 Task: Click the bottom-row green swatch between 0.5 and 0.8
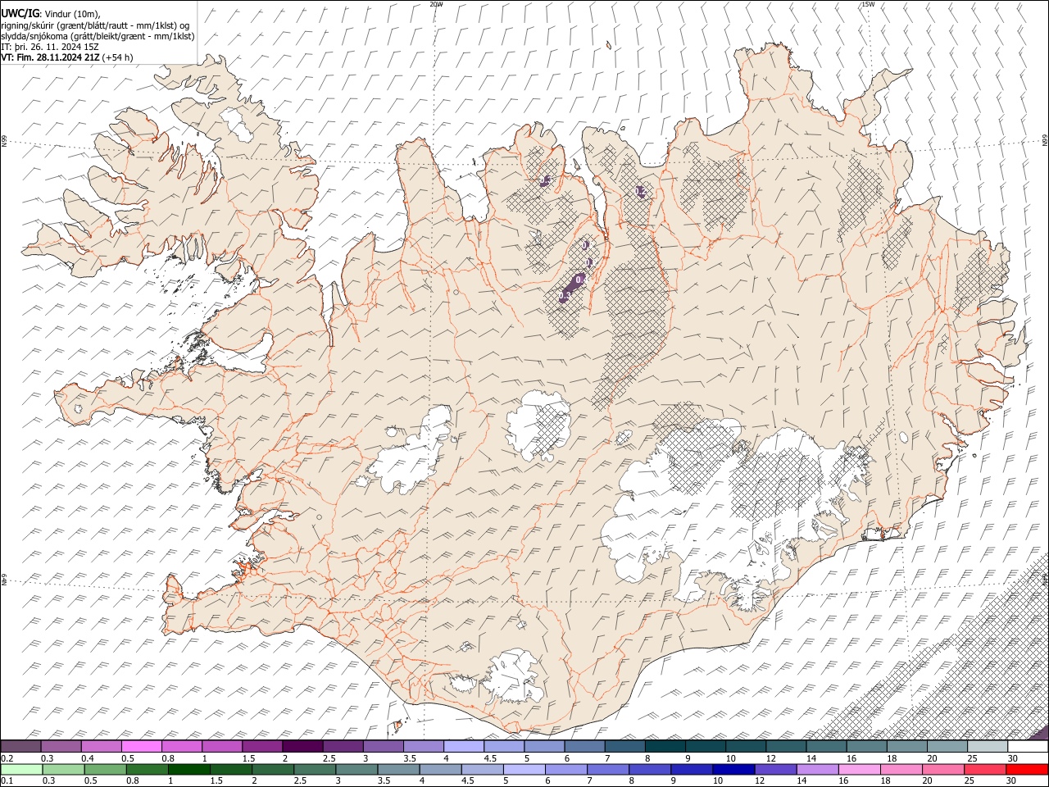tap(106, 769)
